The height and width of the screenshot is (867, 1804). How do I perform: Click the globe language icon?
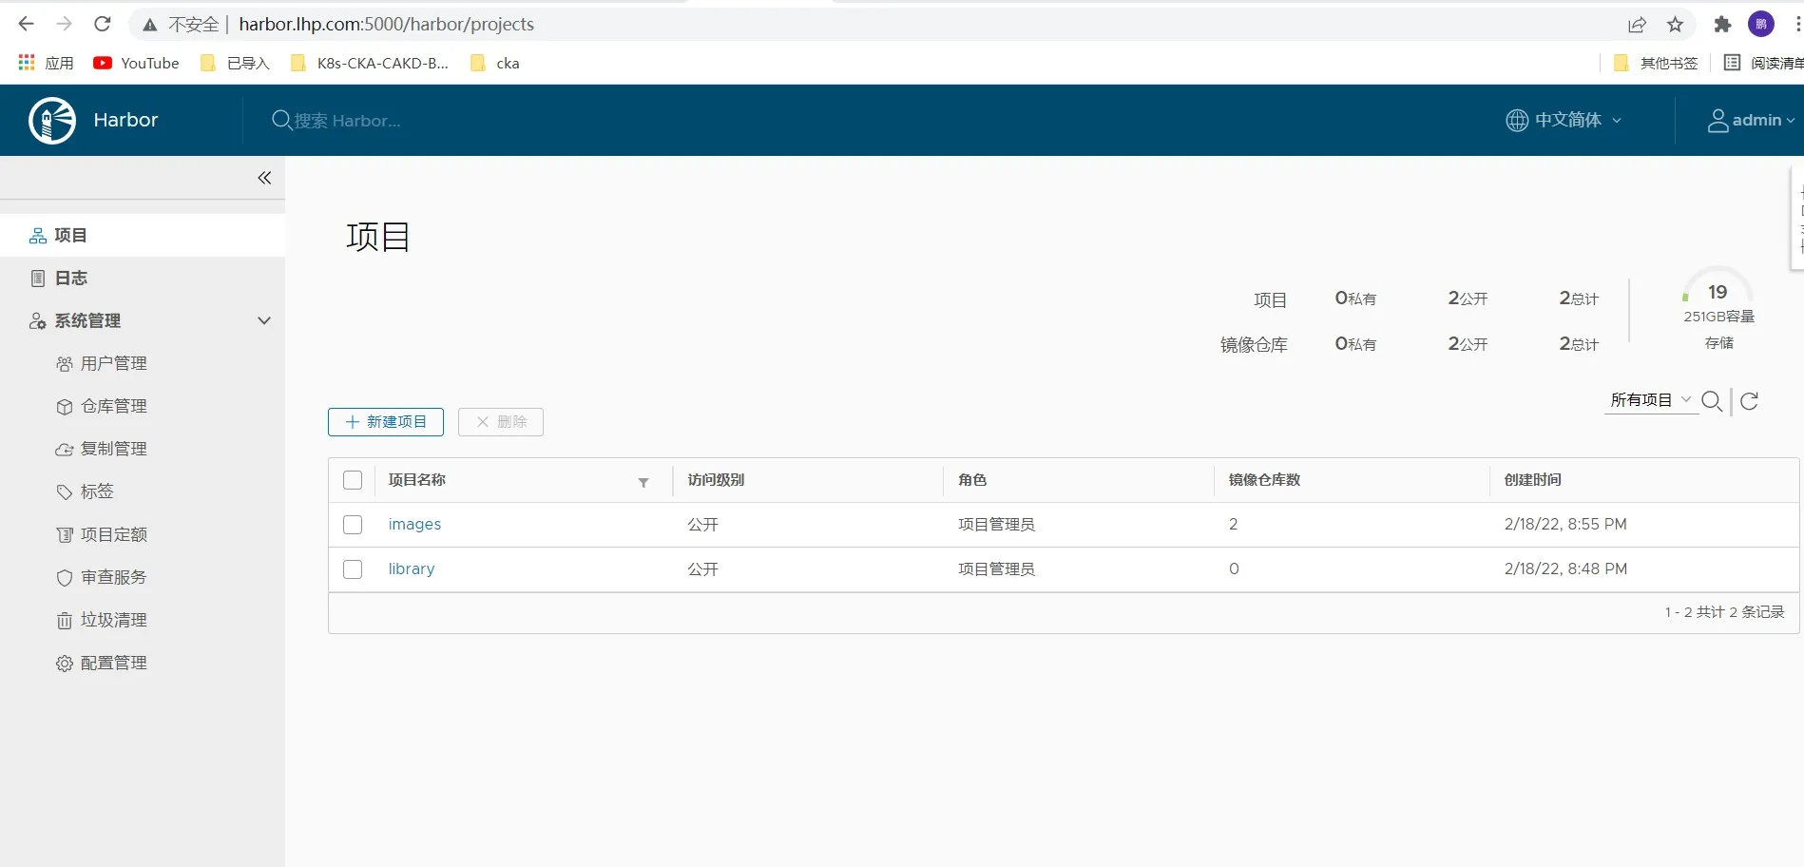click(1517, 120)
